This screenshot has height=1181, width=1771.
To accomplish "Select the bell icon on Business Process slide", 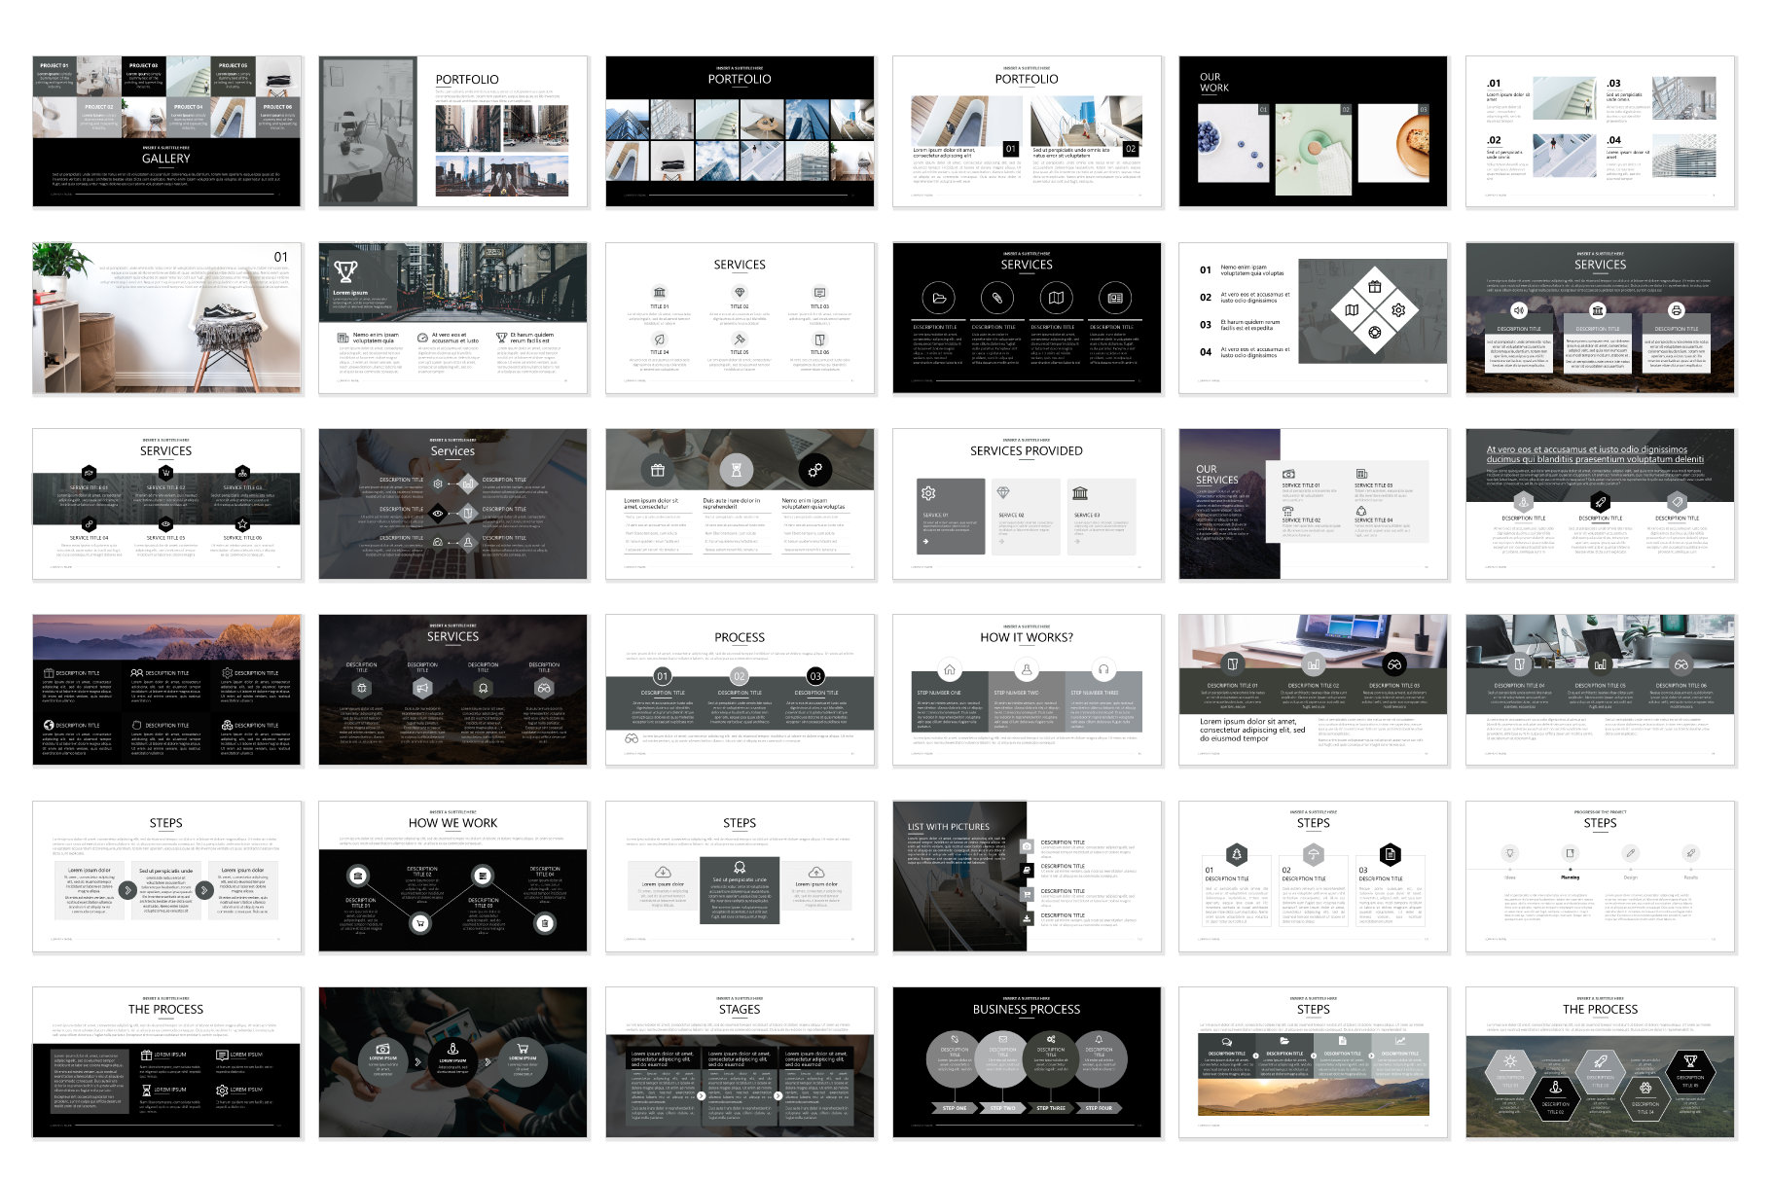I will pos(1099,1039).
